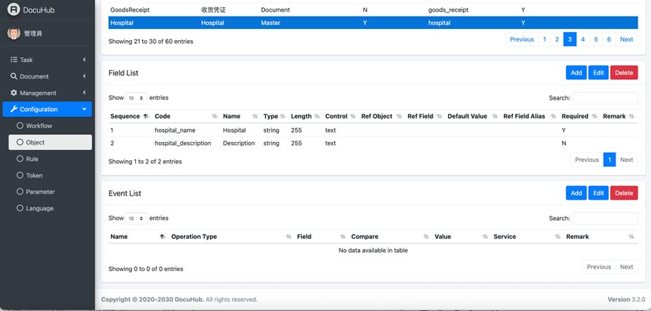
Task: Sort Field List by Control column
Action: tap(341, 116)
